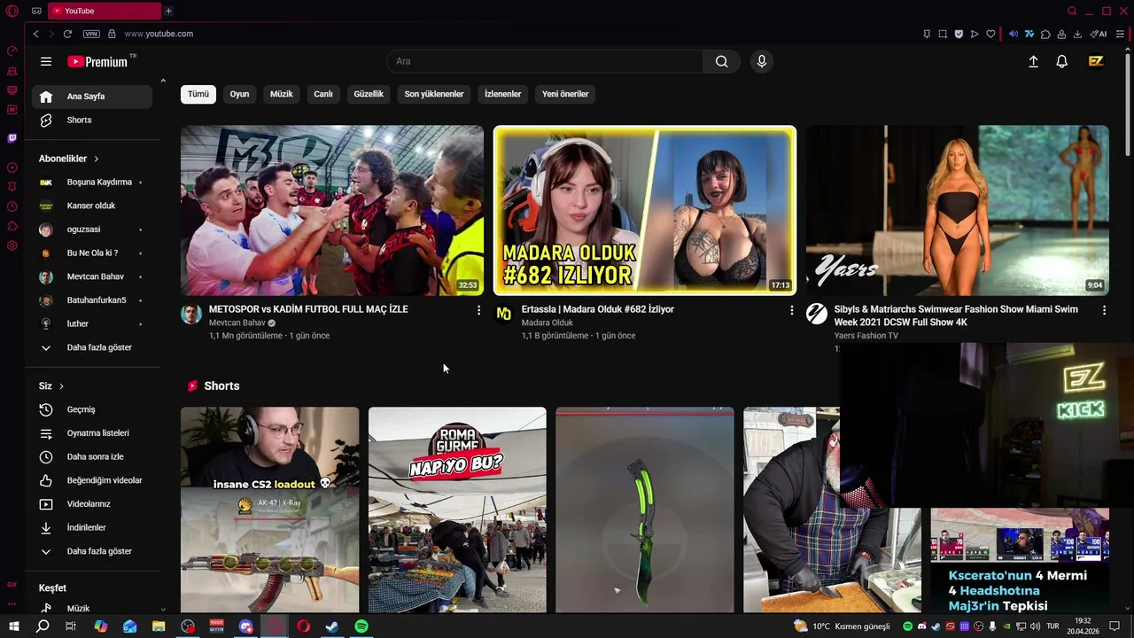Expand Daha fazla göster under Siz
This screenshot has width=1134, height=638.
pos(92,551)
